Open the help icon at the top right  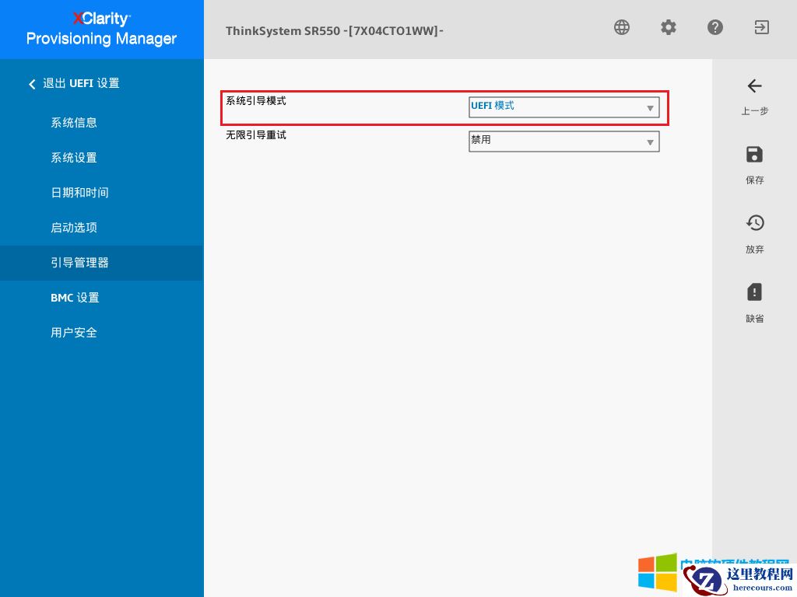(714, 27)
